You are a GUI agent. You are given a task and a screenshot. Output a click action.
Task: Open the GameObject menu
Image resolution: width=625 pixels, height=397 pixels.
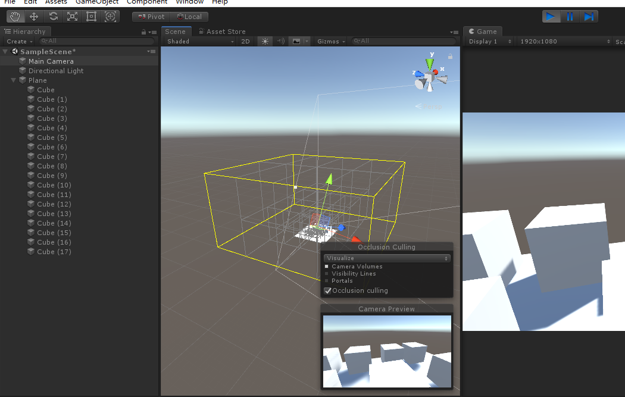click(97, 2)
